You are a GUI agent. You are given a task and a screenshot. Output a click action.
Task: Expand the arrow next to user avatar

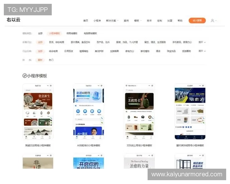(x=215, y=21)
